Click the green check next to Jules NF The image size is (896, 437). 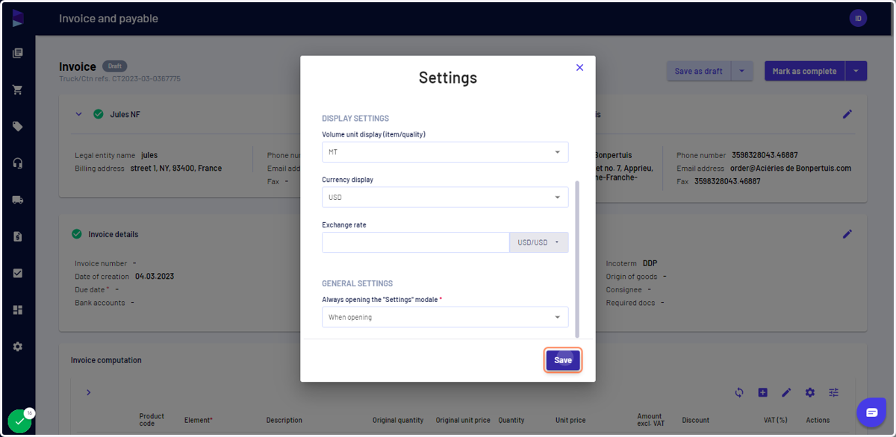98,114
